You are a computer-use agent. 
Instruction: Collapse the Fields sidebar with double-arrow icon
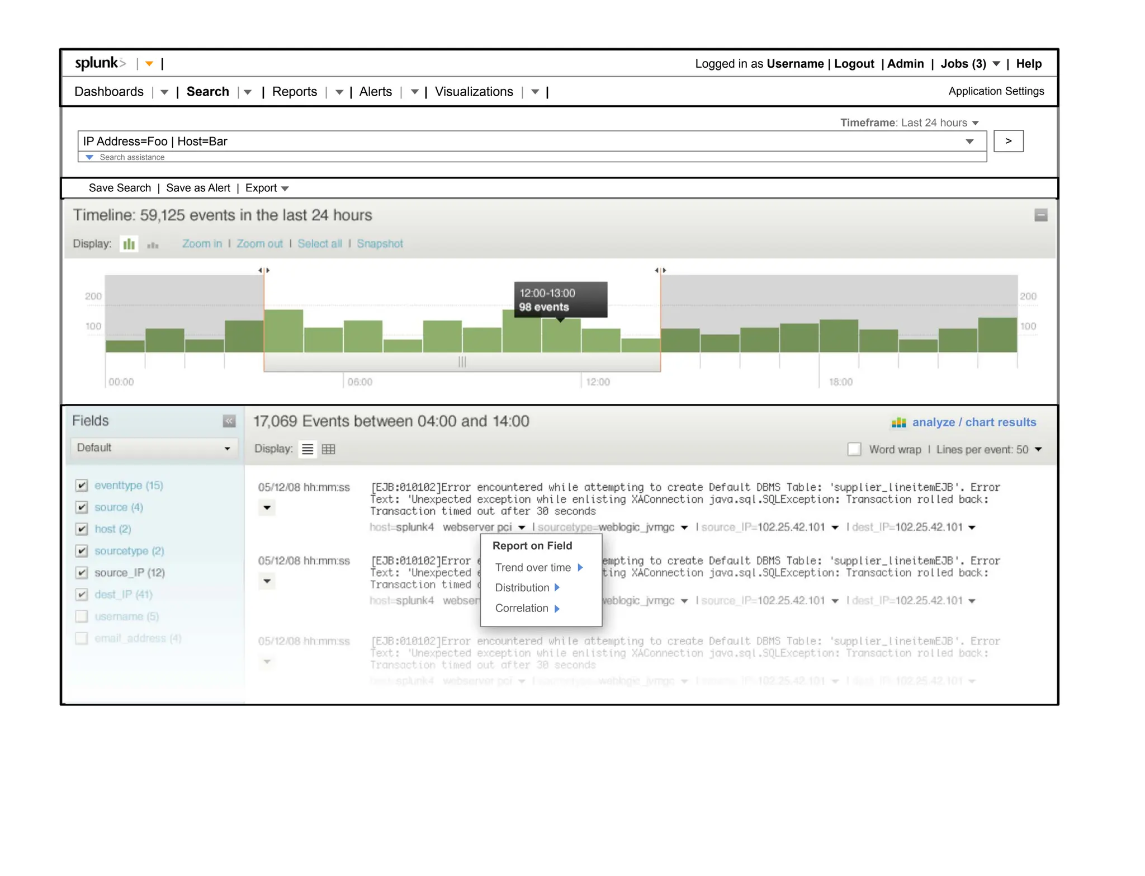tap(229, 421)
